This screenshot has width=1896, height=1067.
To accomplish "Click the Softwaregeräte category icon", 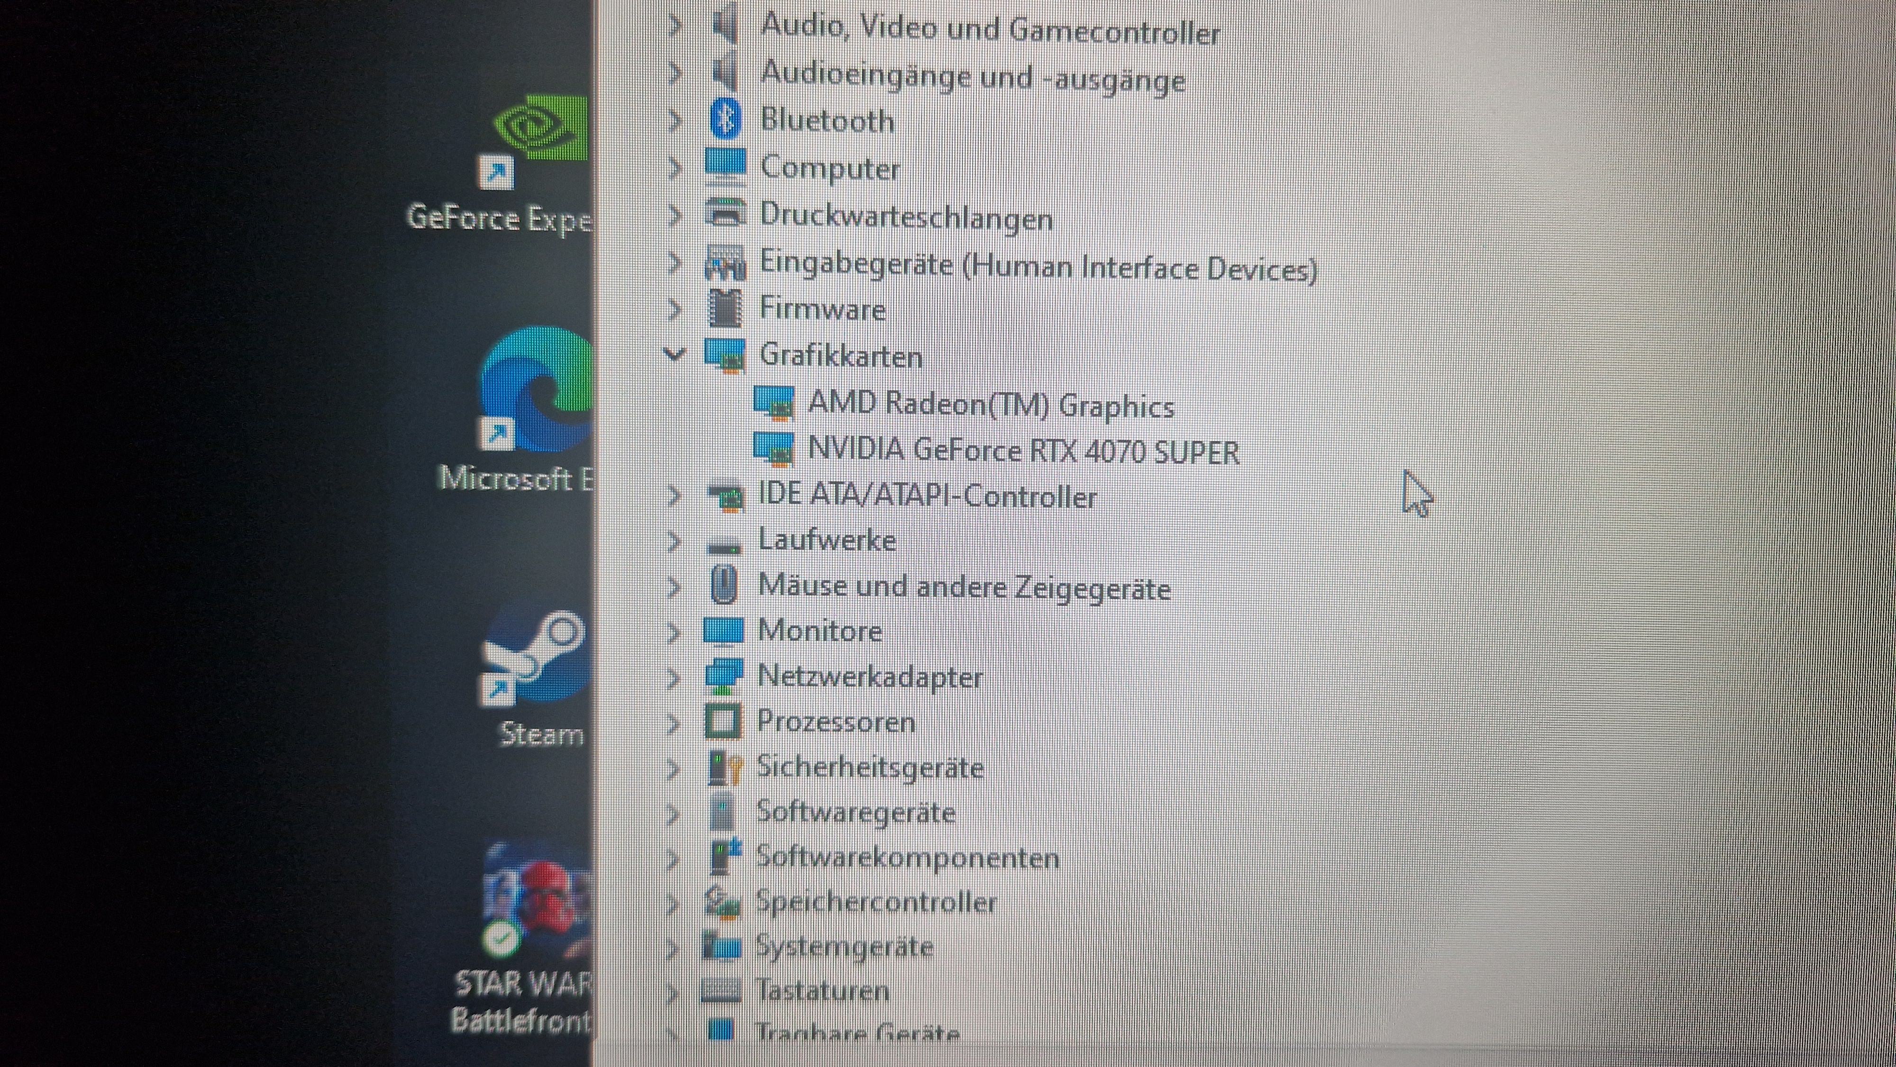I will point(723,813).
